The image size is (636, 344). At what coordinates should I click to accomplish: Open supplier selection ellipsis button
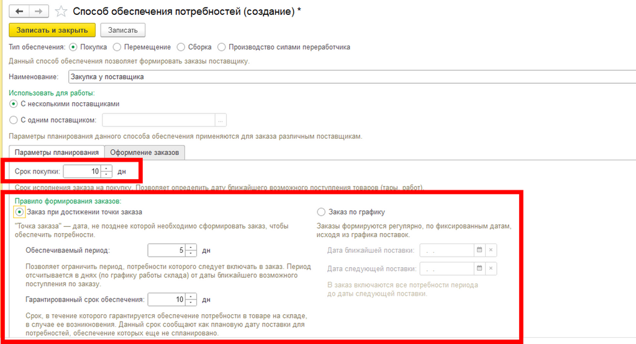[x=220, y=120]
